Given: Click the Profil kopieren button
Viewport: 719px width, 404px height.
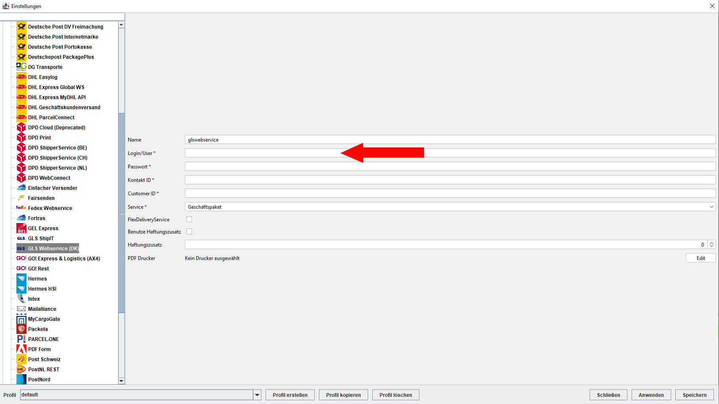Looking at the screenshot, I should tap(343, 395).
